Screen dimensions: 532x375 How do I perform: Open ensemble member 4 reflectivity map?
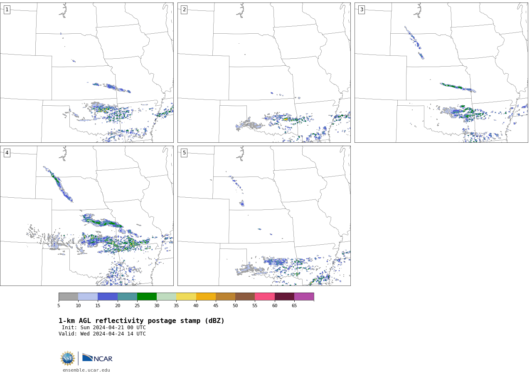coord(86,216)
